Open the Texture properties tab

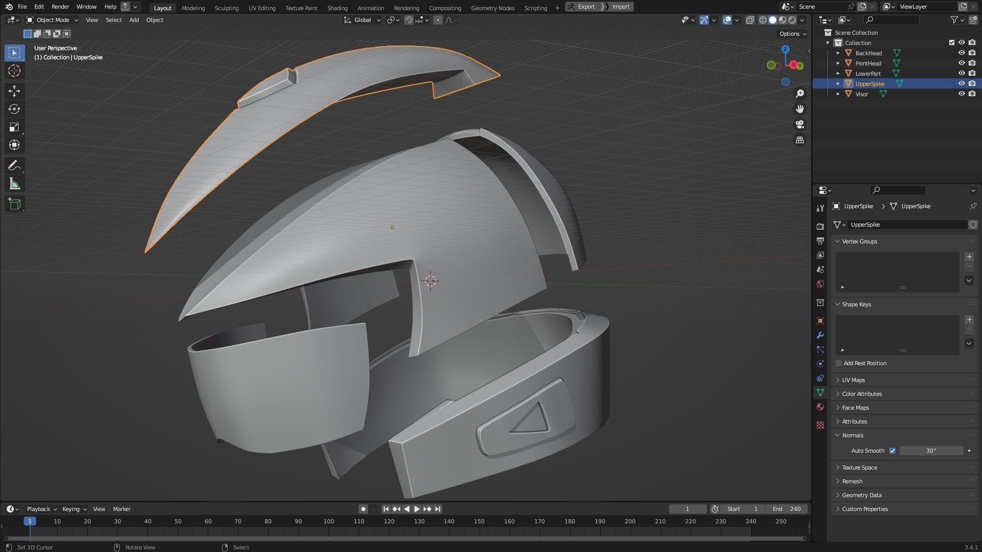[820, 425]
